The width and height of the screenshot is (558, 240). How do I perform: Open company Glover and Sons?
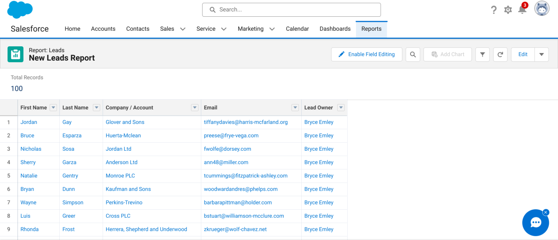(125, 122)
